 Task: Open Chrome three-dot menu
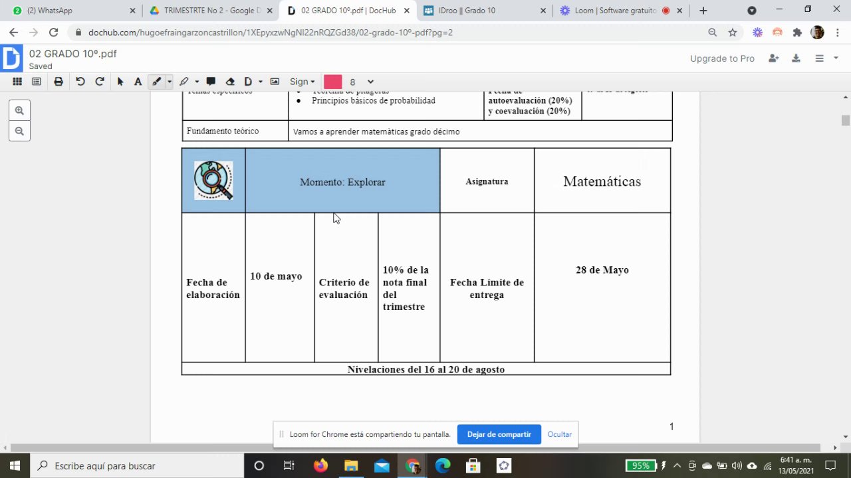836,32
